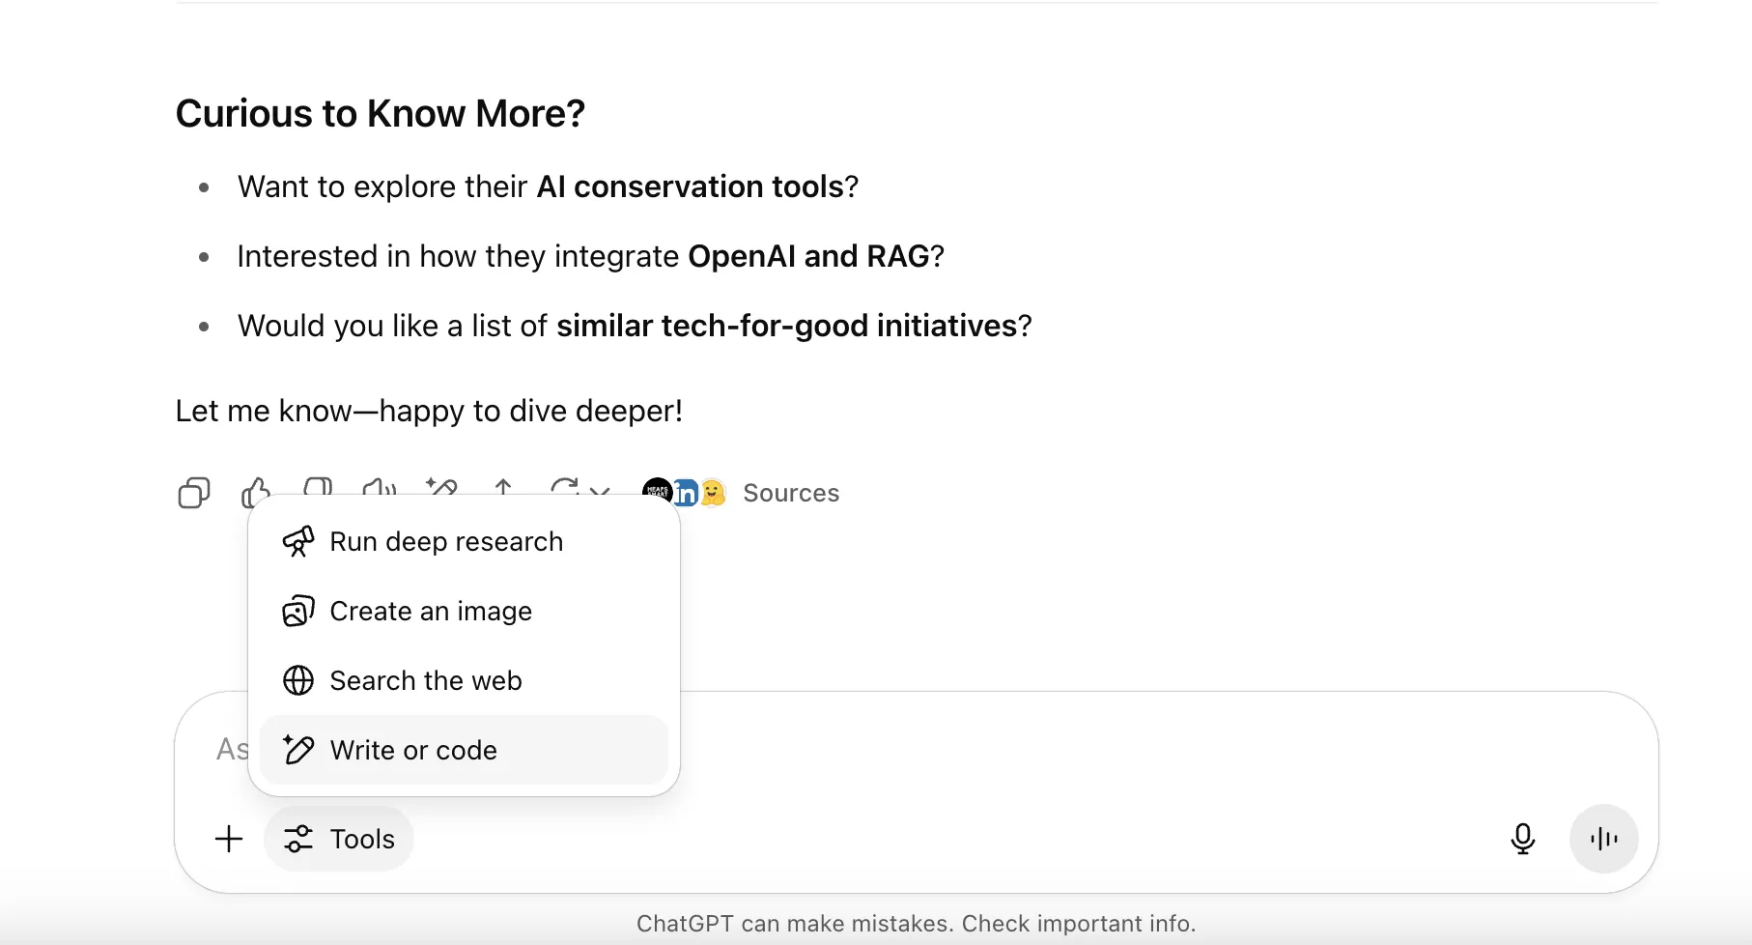
Task: Start voice mode with the waveform button
Action: point(1604,839)
